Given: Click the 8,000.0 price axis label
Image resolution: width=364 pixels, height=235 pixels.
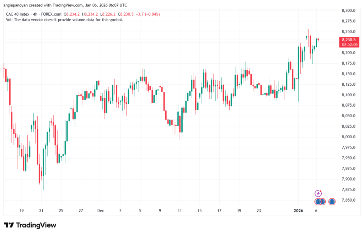Looking at the screenshot, I should pos(349,137).
